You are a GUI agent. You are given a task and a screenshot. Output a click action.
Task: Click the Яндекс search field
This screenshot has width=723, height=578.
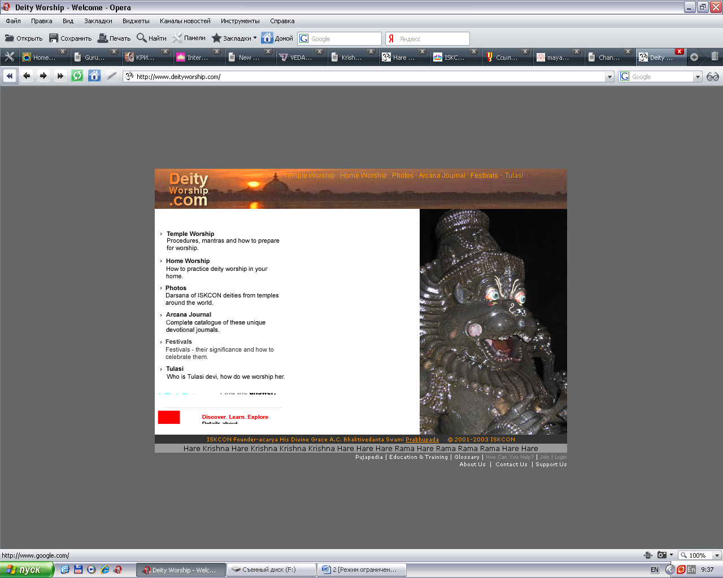click(428, 38)
